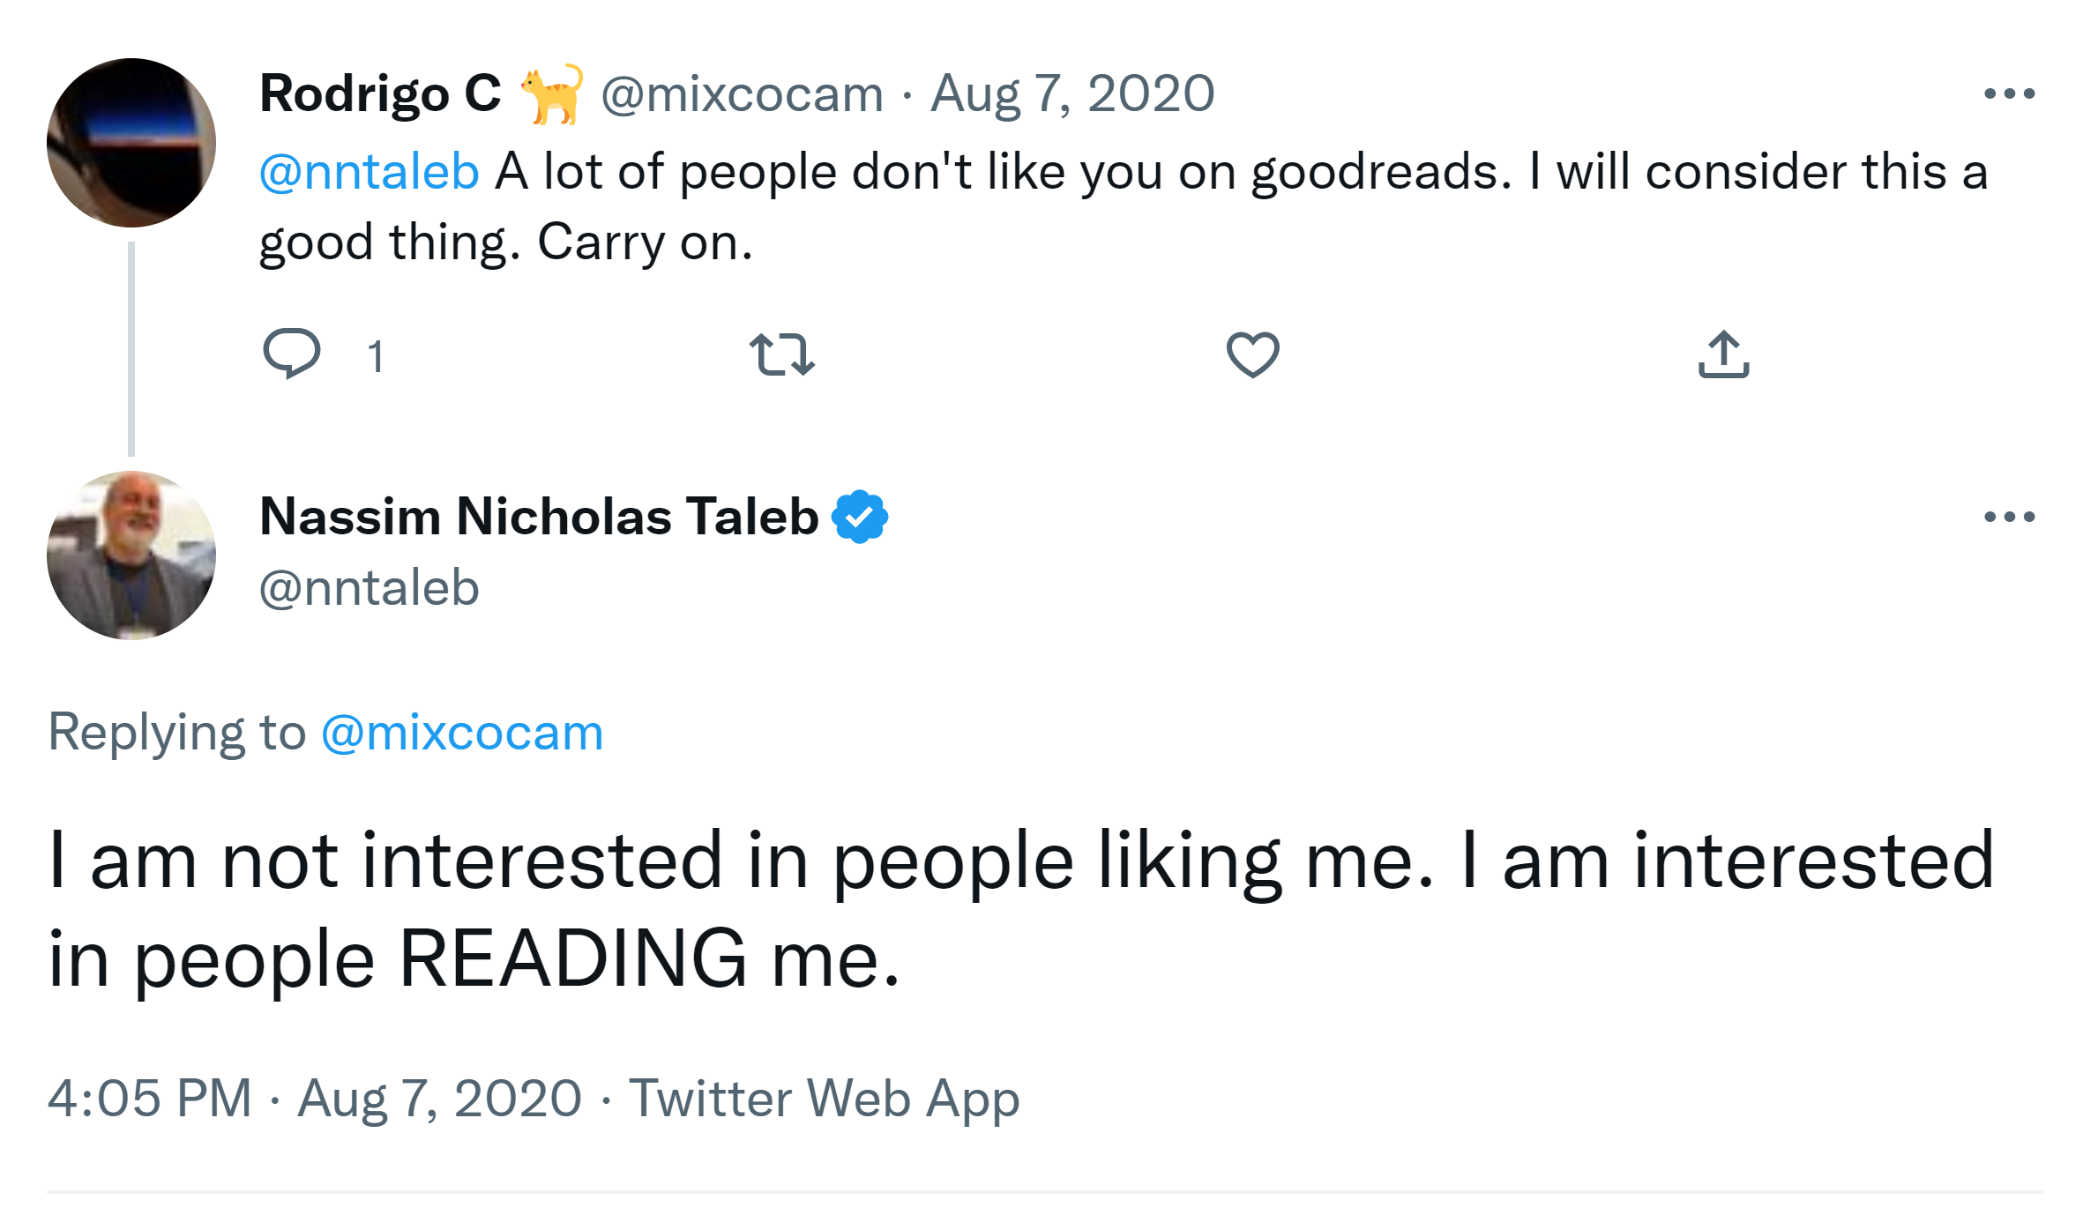Viewport: 2083px width, 1215px height.
Task: Click the Nassim Nicholas Taleb display name
Action: click(x=539, y=517)
